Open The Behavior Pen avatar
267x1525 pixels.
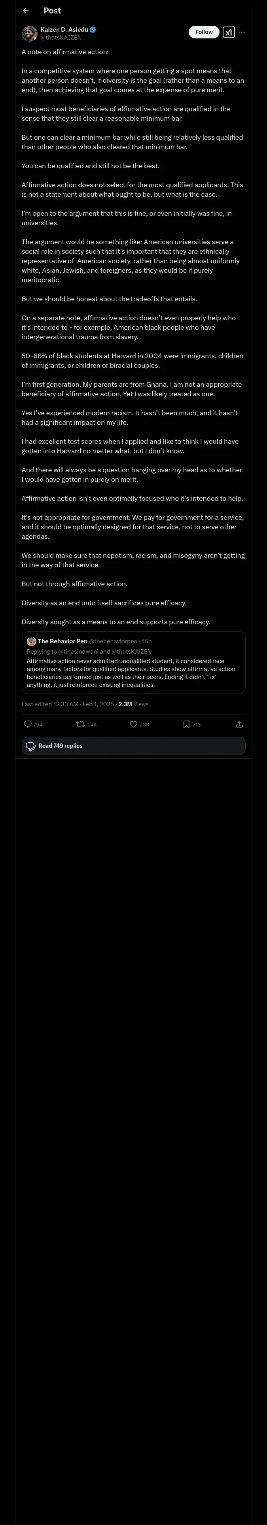click(31, 641)
